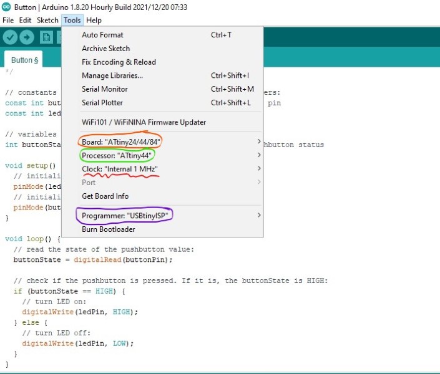Select Fix Encoding & Reload
Image resolution: width=440 pixels, height=374 pixels.
click(162, 62)
